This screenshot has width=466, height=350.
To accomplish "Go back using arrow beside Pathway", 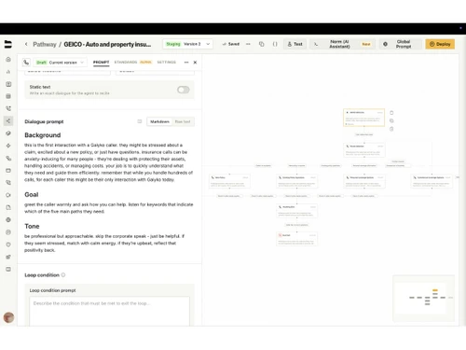I will point(26,44).
